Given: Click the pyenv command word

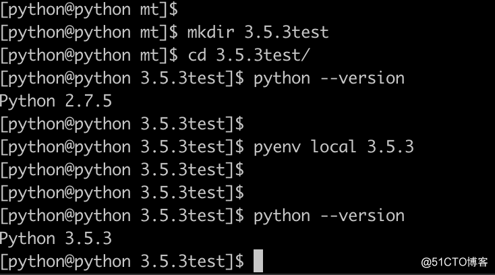Looking at the screenshot, I should click(277, 148).
